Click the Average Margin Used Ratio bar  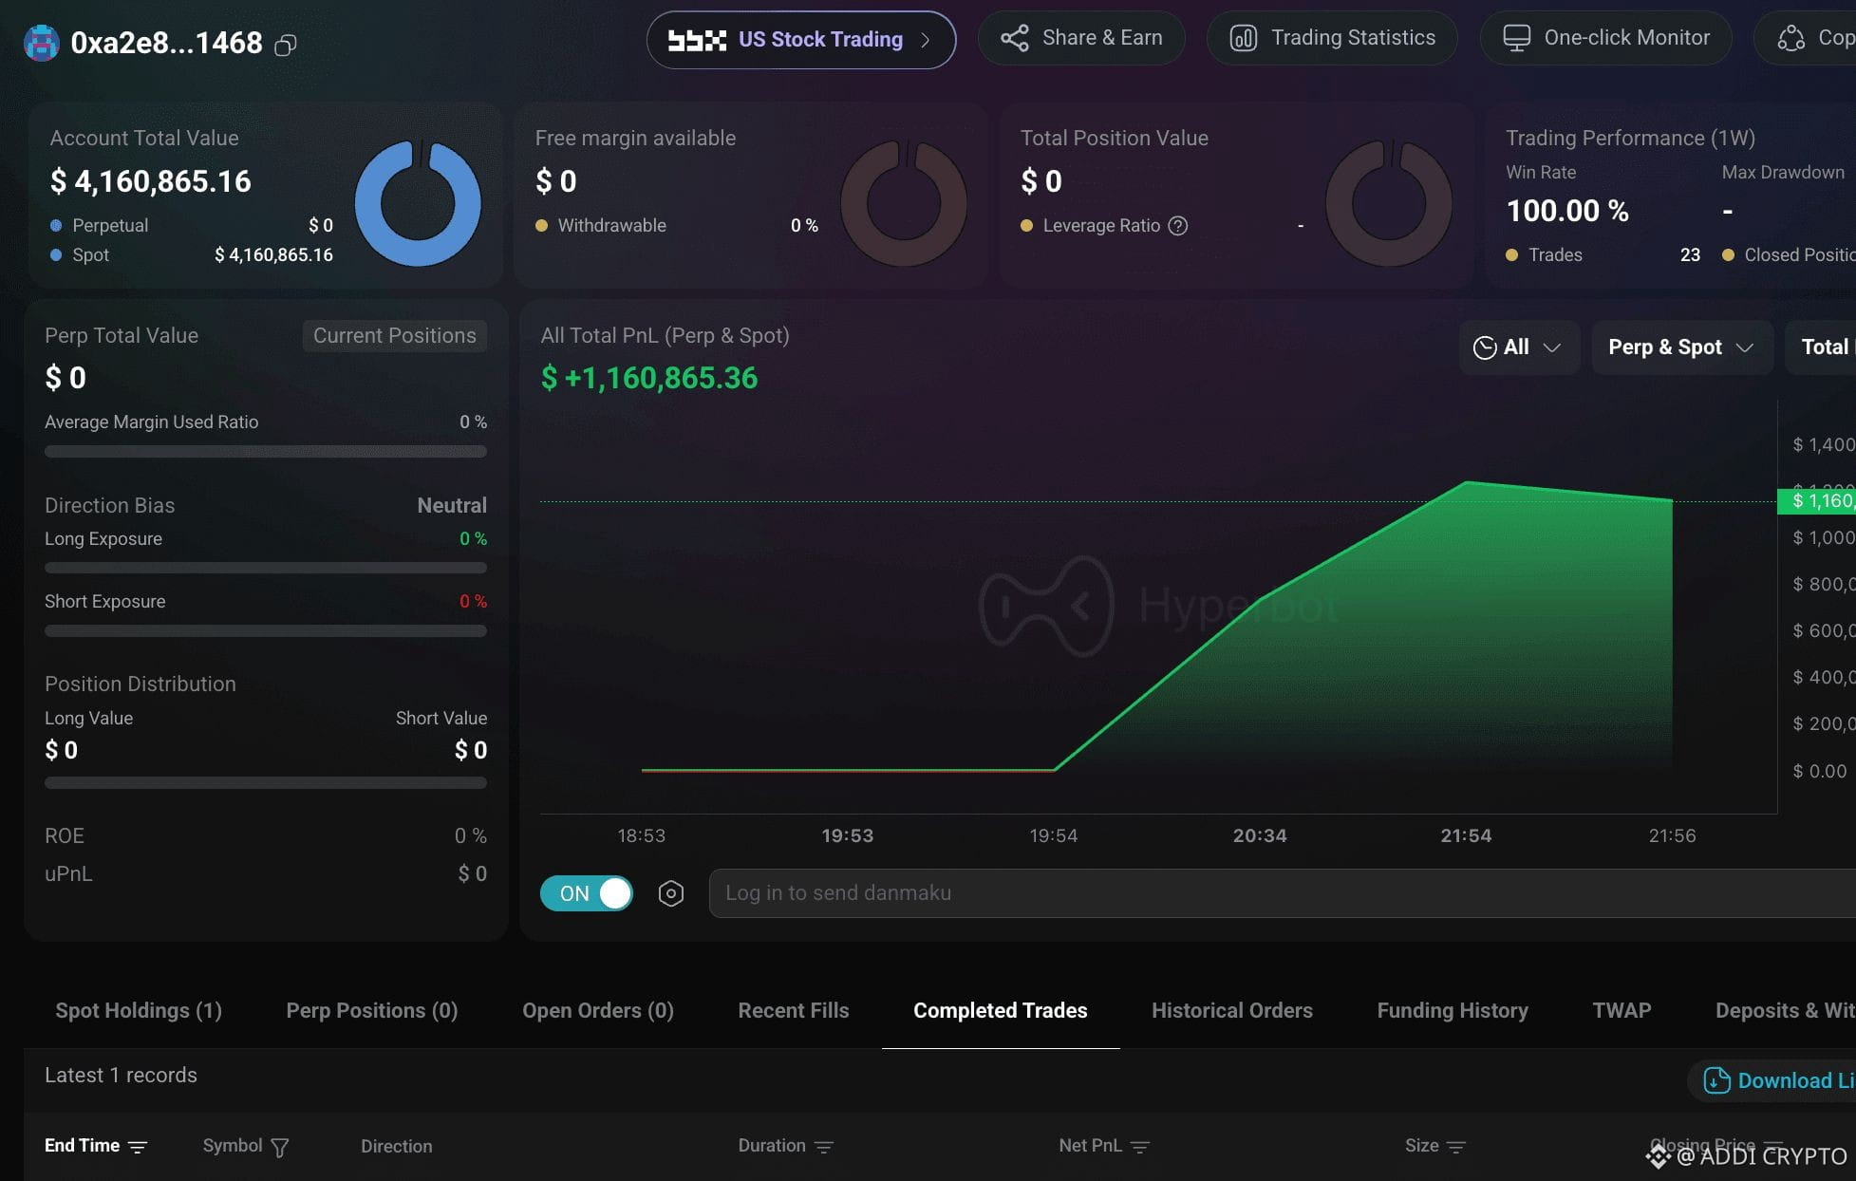point(266,452)
